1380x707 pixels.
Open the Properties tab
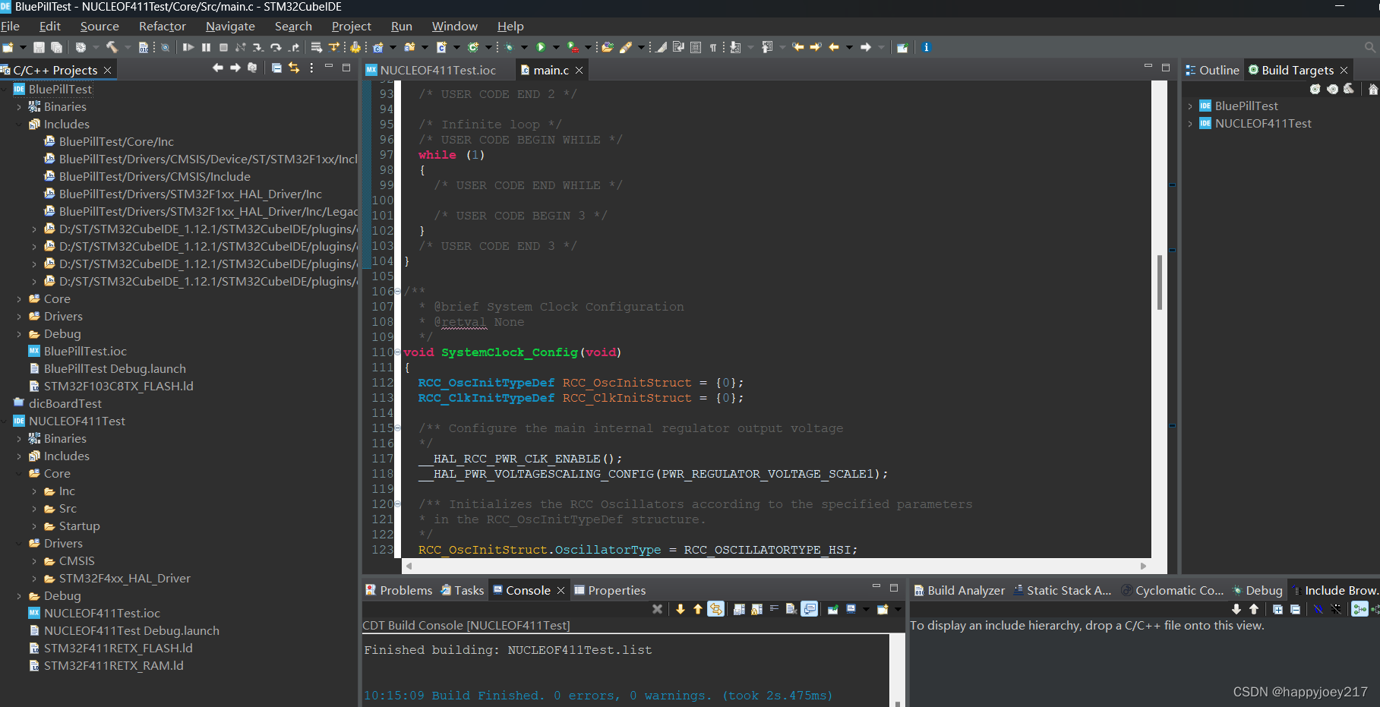pyautogui.click(x=610, y=590)
